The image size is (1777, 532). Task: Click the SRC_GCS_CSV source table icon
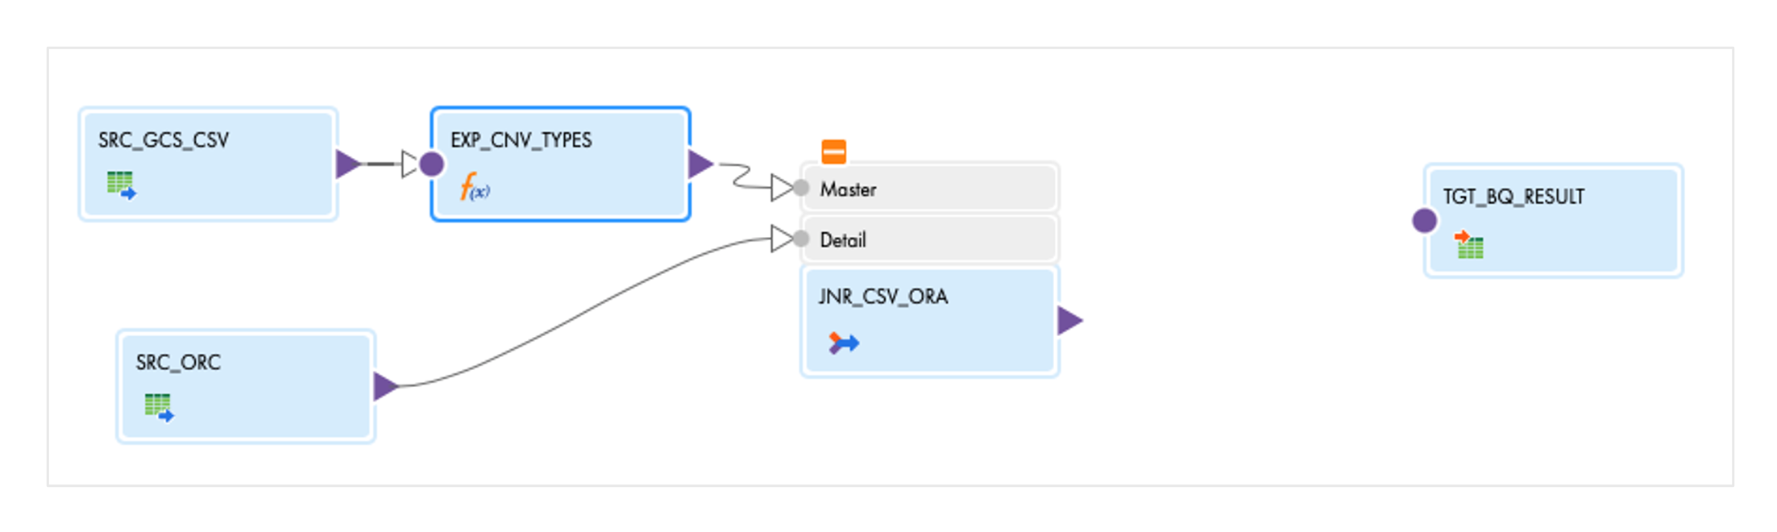click(121, 185)
